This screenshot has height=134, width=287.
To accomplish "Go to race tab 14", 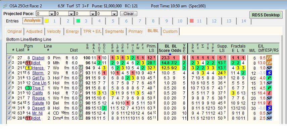I will (x=243, y=21).
